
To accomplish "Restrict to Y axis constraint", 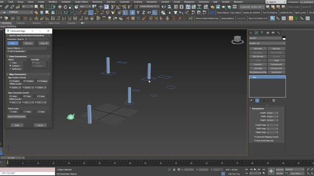I will point(138,13).
